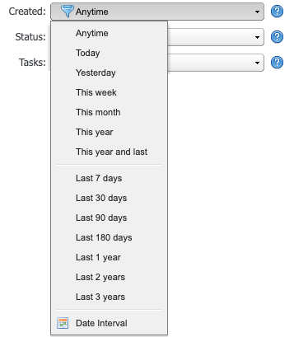Select Anytime from the list

pyautogui.click(x=109, y=33)
